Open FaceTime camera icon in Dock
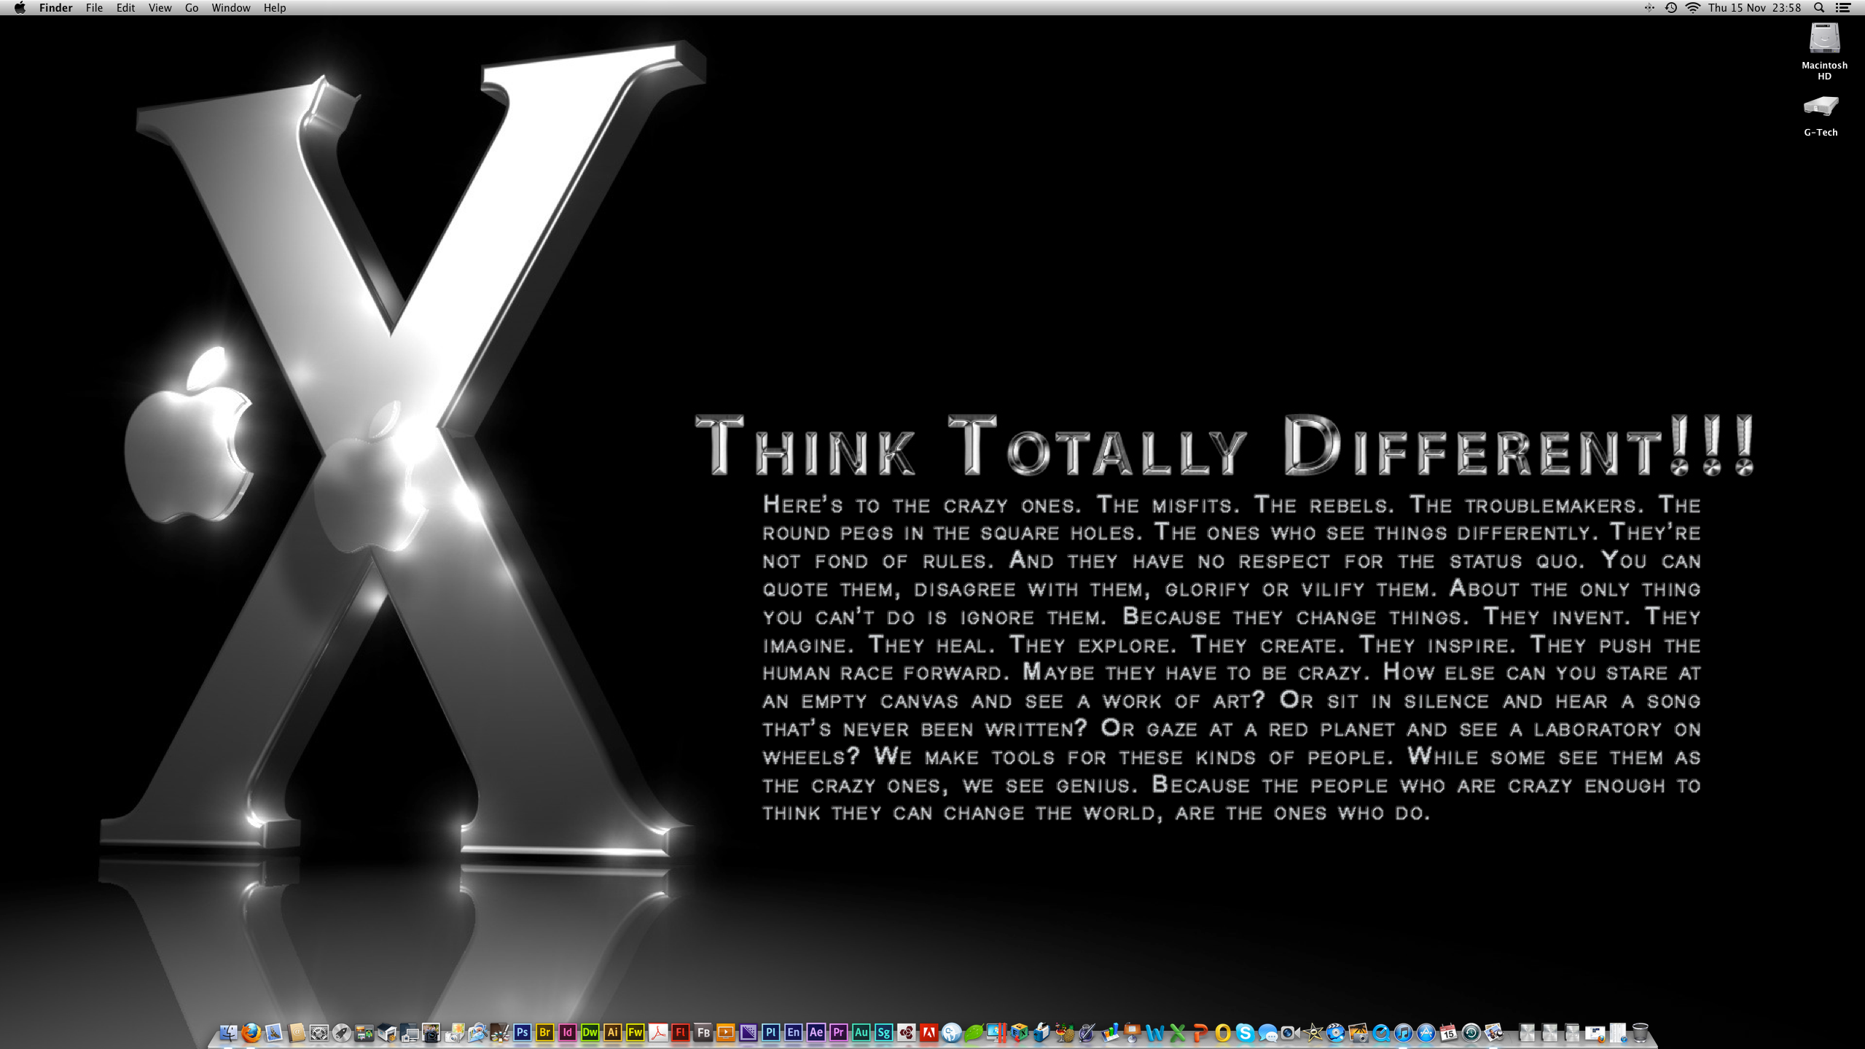This screenshot has width=1865, height=1049. (1291, 1033)
